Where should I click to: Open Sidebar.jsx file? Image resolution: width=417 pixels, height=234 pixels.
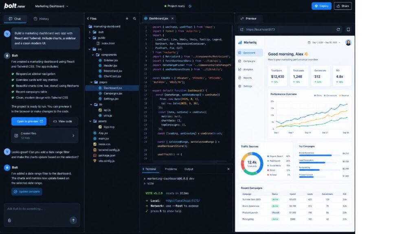108,60
